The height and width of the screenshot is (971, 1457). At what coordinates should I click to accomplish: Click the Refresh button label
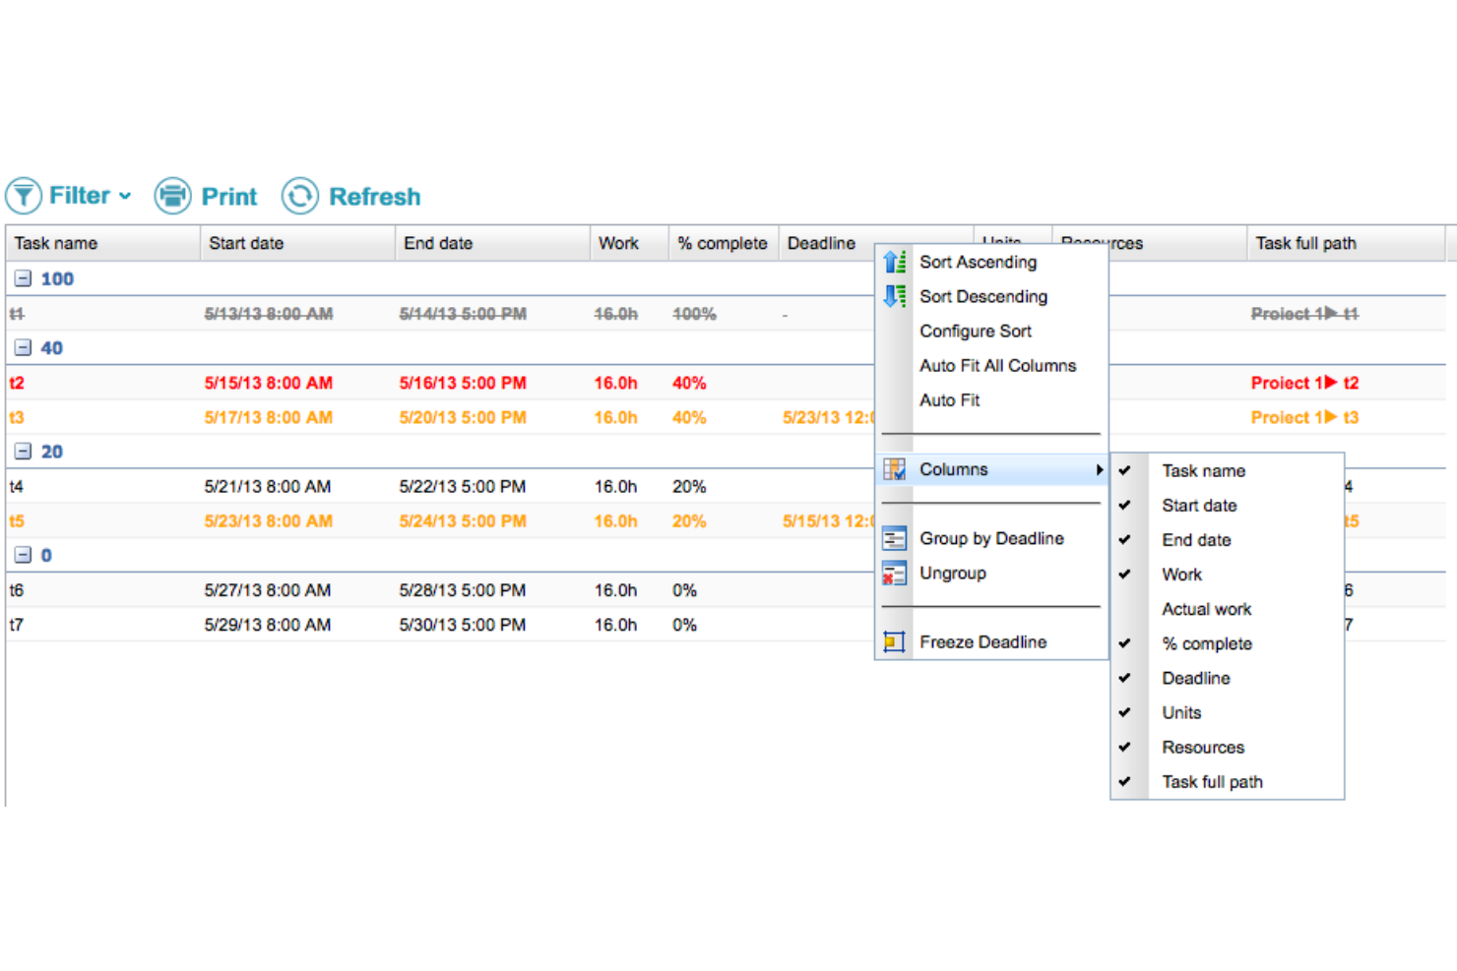point(375,197)
